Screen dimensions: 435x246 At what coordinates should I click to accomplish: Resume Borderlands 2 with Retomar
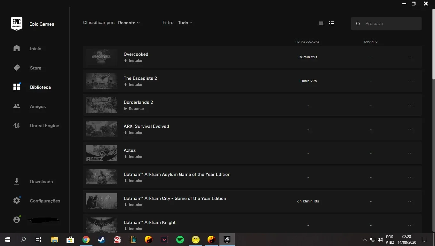pos(134,109)
